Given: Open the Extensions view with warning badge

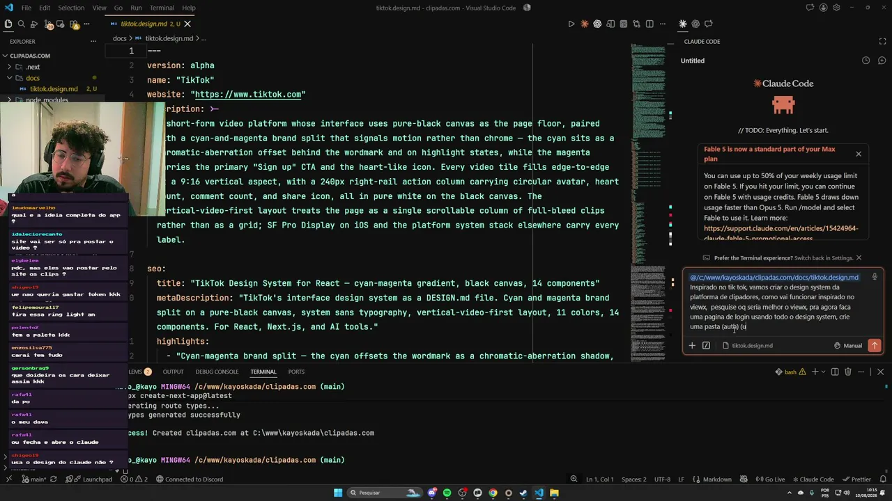Looking at the screenshot, I should [x=73, y=24].
